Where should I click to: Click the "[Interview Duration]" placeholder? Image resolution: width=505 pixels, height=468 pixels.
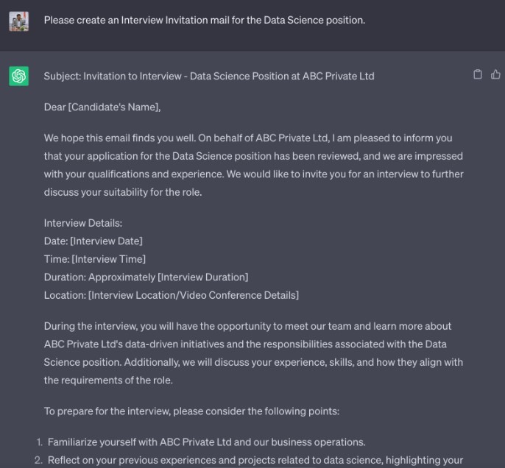202,277
